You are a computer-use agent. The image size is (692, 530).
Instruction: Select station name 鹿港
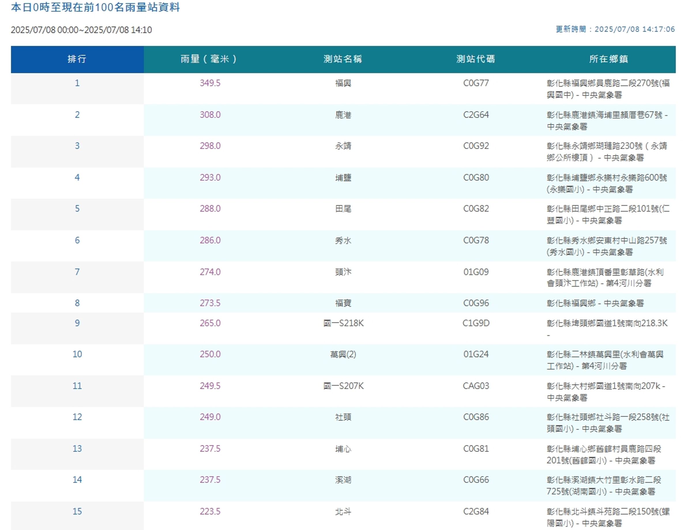tap(343, 115)
